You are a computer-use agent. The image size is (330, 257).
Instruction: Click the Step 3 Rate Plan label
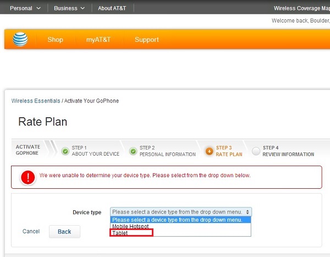click(x=229, y=151)
